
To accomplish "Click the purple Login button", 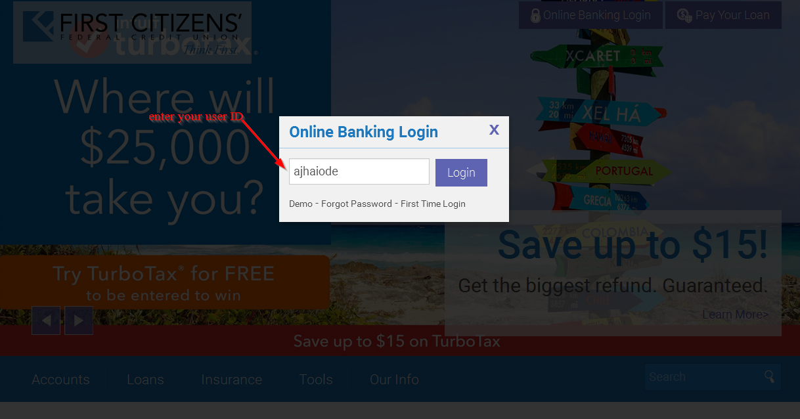I will (x=461, y=173).
